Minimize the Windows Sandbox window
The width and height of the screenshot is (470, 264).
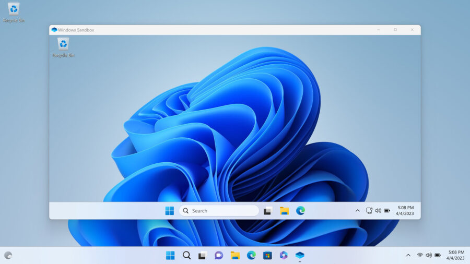tap(379, 30)
